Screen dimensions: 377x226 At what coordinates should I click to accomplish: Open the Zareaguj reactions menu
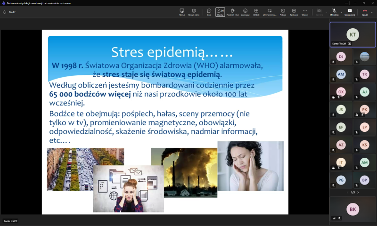click(x=245, y=12)
